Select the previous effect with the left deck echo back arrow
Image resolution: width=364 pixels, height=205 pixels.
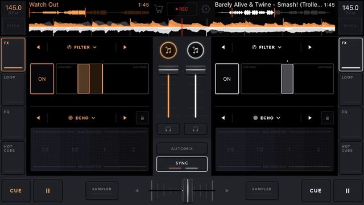pyautogui.click(x=38, y=118)
